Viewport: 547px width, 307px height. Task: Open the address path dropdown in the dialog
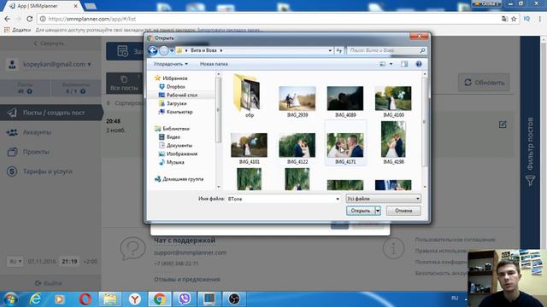(330, 50)
